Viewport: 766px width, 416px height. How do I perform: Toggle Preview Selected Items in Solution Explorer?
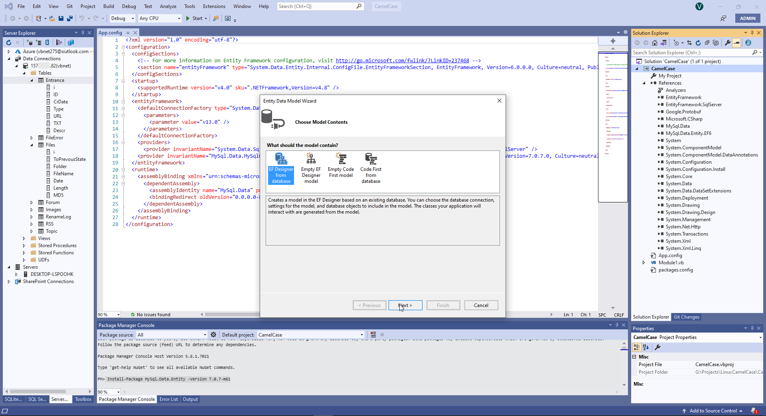coord(737,43)
